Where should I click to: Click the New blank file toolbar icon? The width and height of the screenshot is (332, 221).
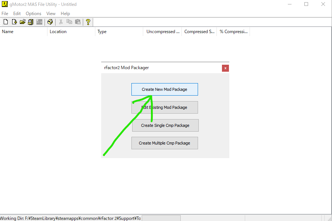[x=6, y=22]
